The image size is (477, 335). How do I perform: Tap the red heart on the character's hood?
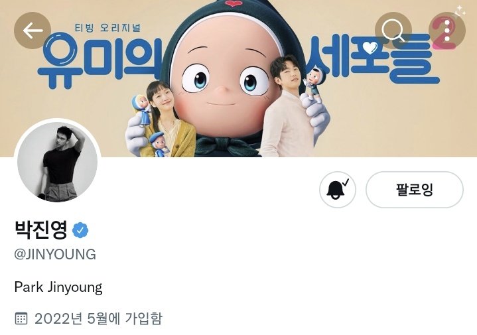click(x=233, y=4)
